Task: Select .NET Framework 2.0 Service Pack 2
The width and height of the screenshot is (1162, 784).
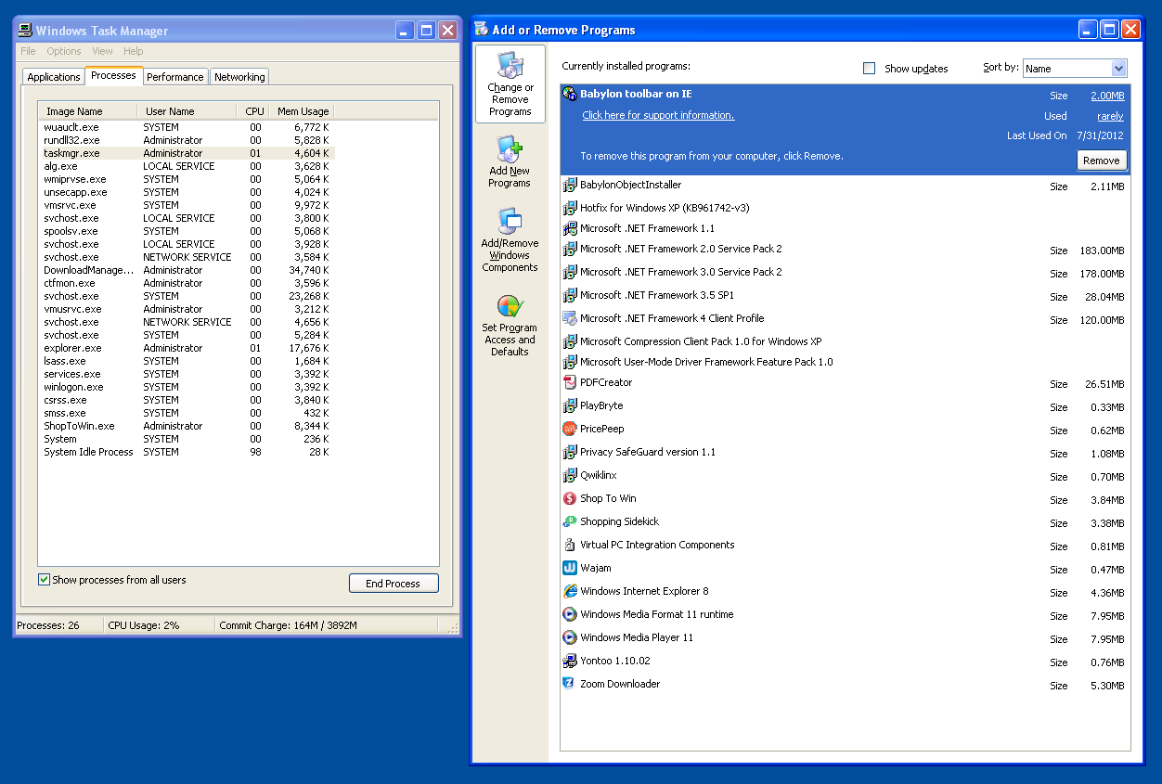Action: click(x=845, y=250)
